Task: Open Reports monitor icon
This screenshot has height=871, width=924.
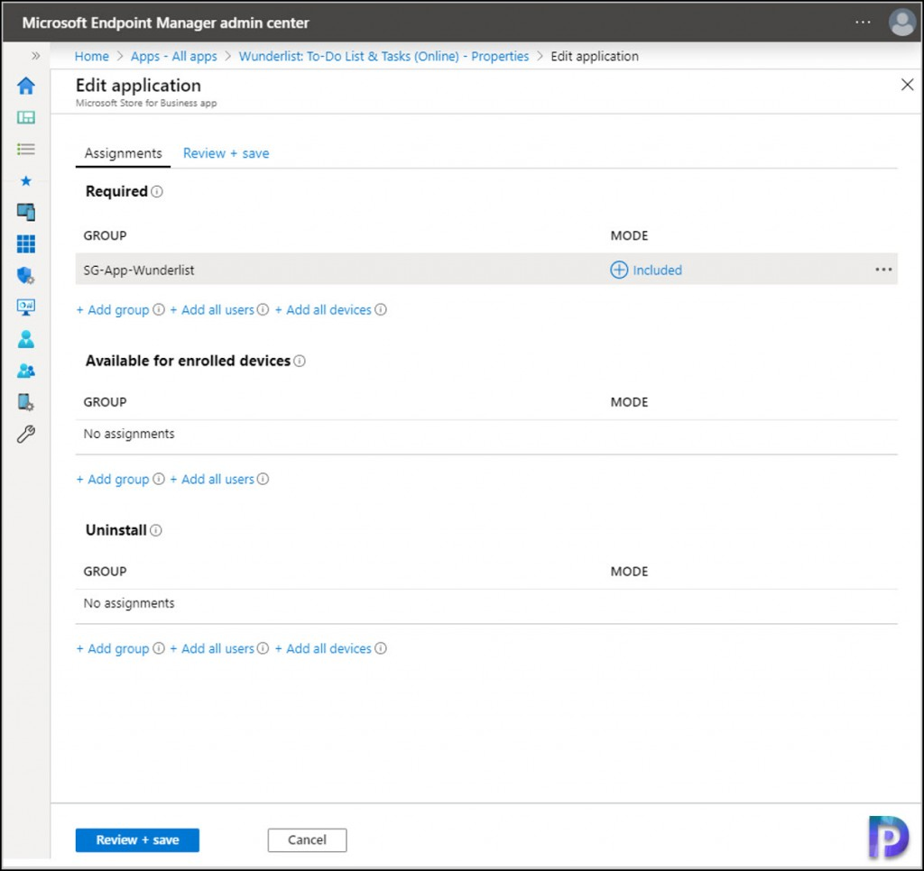Action: [26, 307]
